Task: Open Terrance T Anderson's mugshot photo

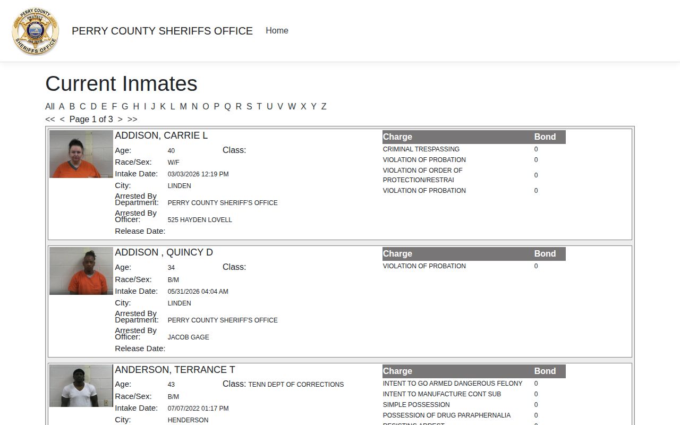Action: [81, 386]
